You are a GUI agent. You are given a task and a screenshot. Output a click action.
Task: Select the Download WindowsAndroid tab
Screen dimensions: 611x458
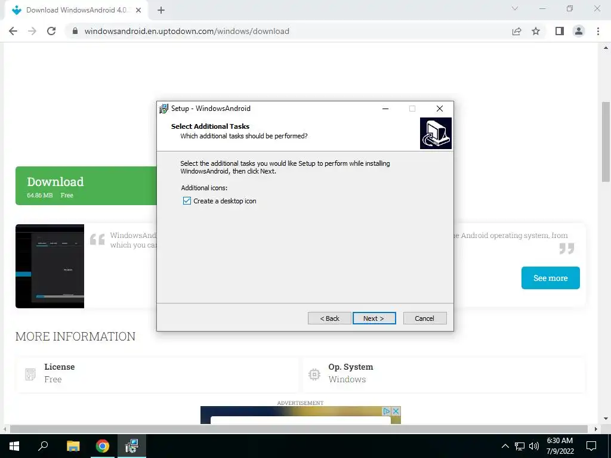pos(76,10)
